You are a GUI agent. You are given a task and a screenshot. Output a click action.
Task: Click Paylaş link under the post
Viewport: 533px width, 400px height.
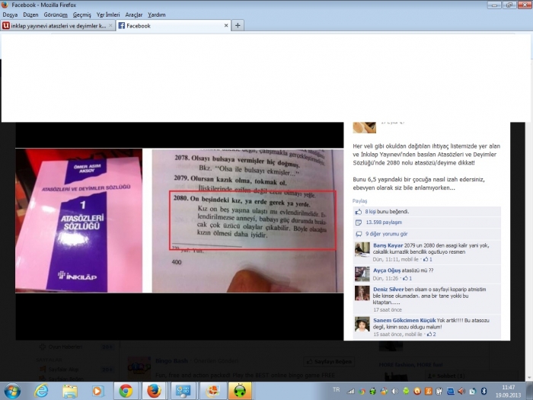[x=359, y=200]
